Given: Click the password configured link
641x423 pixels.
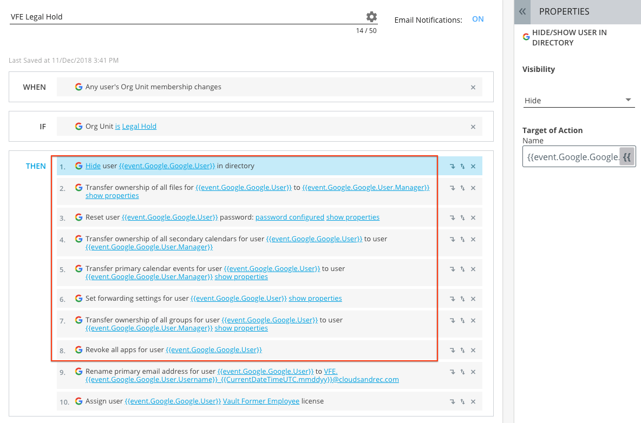Looking at the screenshot, I should pos(289,217).
